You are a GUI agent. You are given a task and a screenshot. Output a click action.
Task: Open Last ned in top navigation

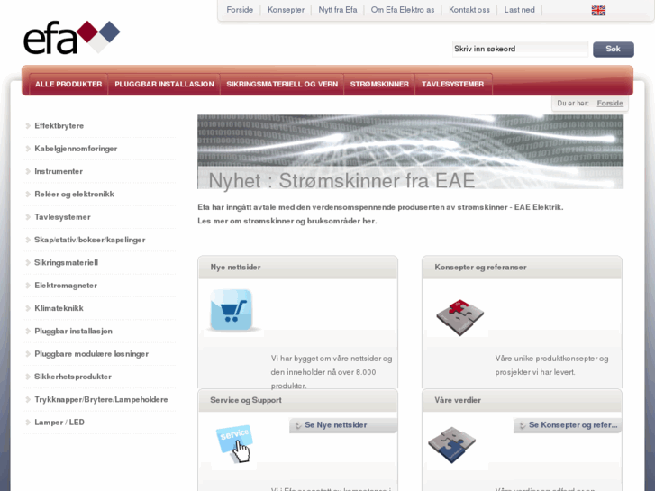coord(519,10)
